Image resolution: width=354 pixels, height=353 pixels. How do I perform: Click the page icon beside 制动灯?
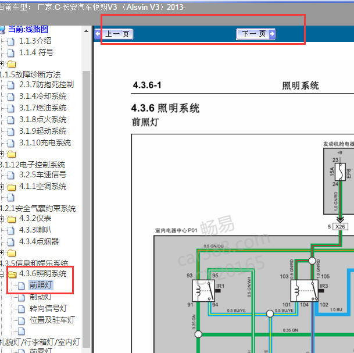(x=22, y=297)
